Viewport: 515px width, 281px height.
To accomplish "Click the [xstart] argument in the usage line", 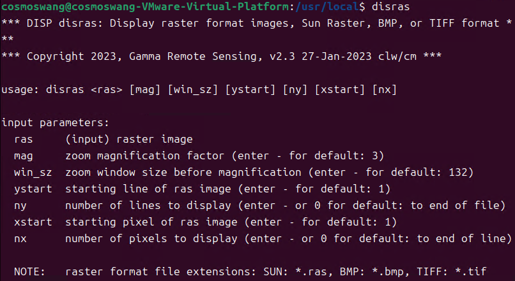I will click(340, 89).
